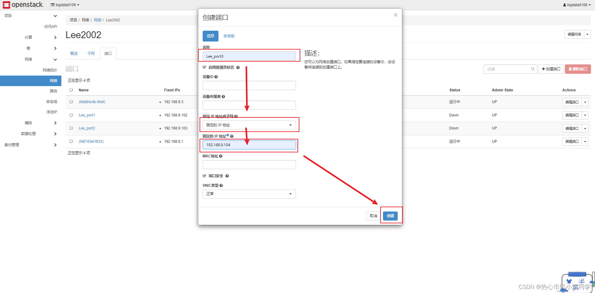The width and height of the screenshot is (595, 293).
Task: Click the 设备ID input field
Action: click(x=249, y=85)
